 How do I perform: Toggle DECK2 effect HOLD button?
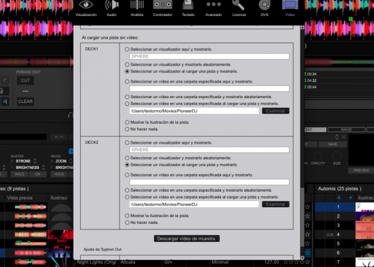tap(59, 175)
